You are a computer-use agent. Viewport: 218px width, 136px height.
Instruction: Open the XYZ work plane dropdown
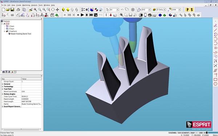click(x=149, y=9)
